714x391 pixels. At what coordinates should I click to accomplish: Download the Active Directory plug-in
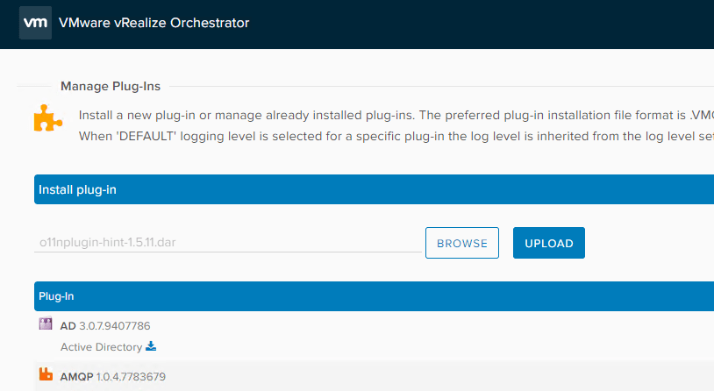click(x=151, y=346)
